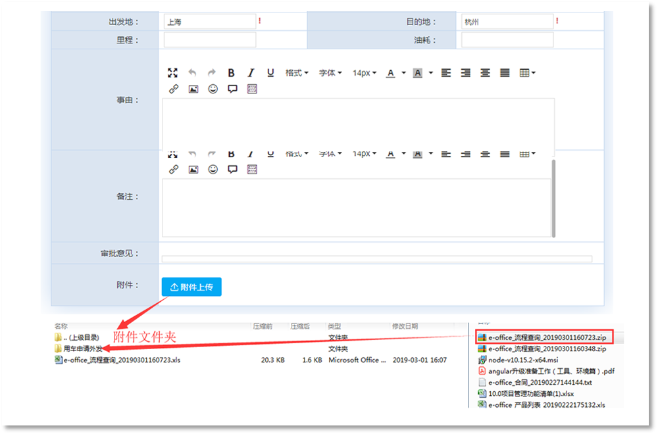Expand font color arrow in 事由 editor
The width and height of the screenshot is (658, 434).
coord(404,73)
